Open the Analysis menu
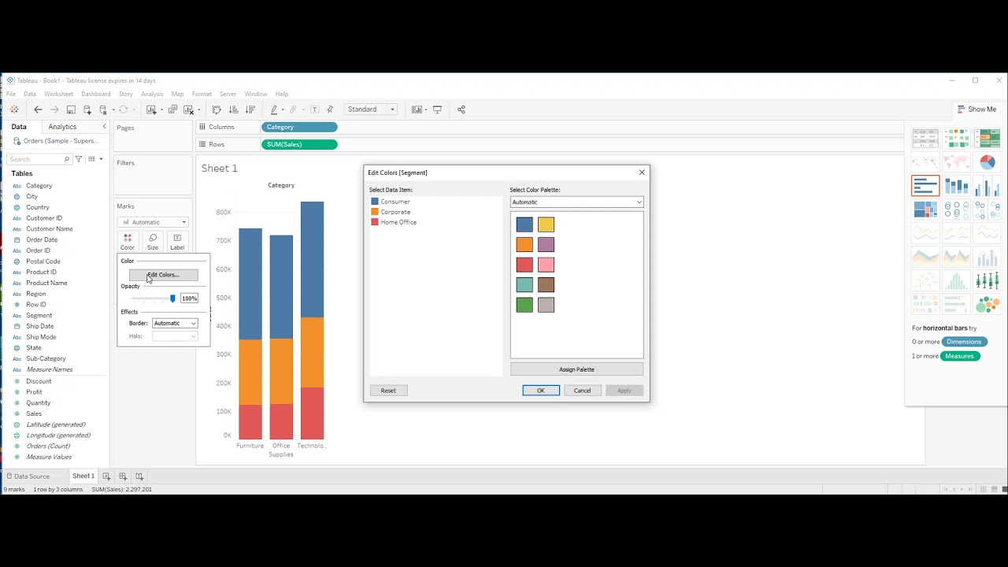The width and height of the screenshot is (1008, 567). [x=152, y=94]
